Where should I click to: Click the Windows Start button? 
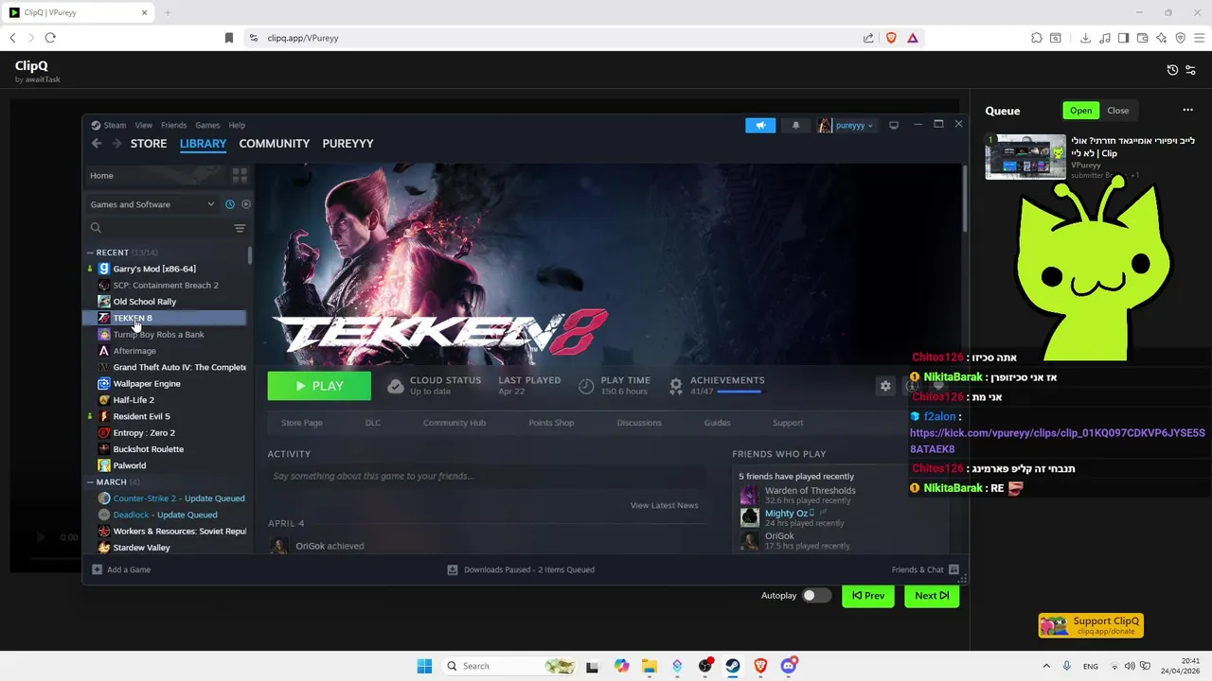(x=424, y=666)
